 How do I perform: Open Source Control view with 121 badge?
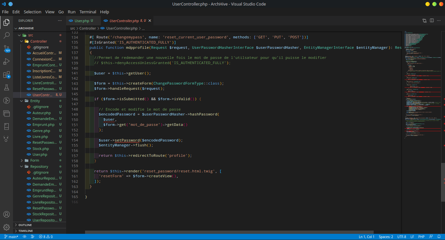(x=7, y=48)
